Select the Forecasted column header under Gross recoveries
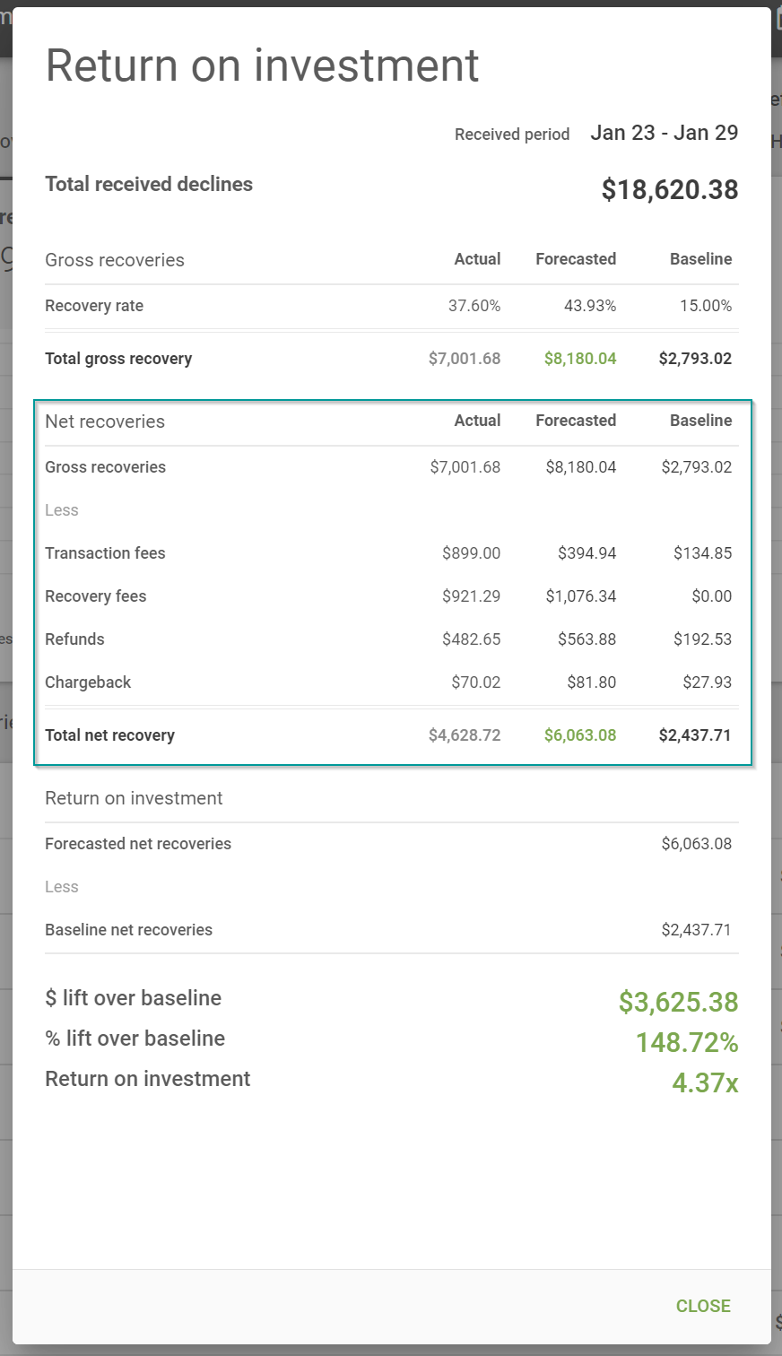782x1356 pixels. click(x=576, y=258)
